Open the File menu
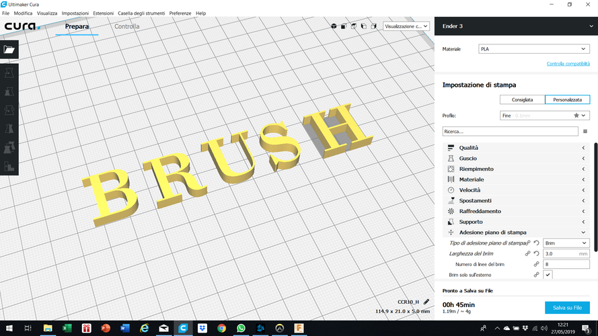 click(6, 13)
